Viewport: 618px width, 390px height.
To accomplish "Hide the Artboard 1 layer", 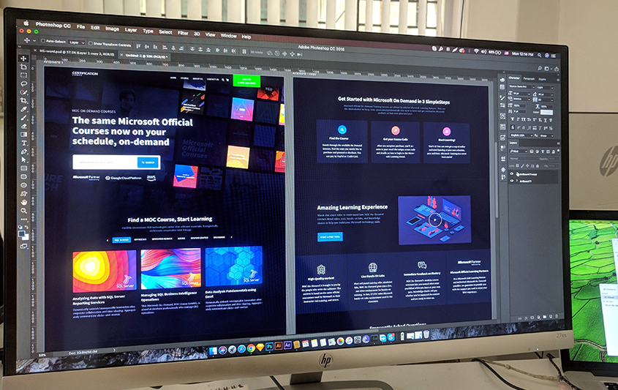I will tap(513, 181).
